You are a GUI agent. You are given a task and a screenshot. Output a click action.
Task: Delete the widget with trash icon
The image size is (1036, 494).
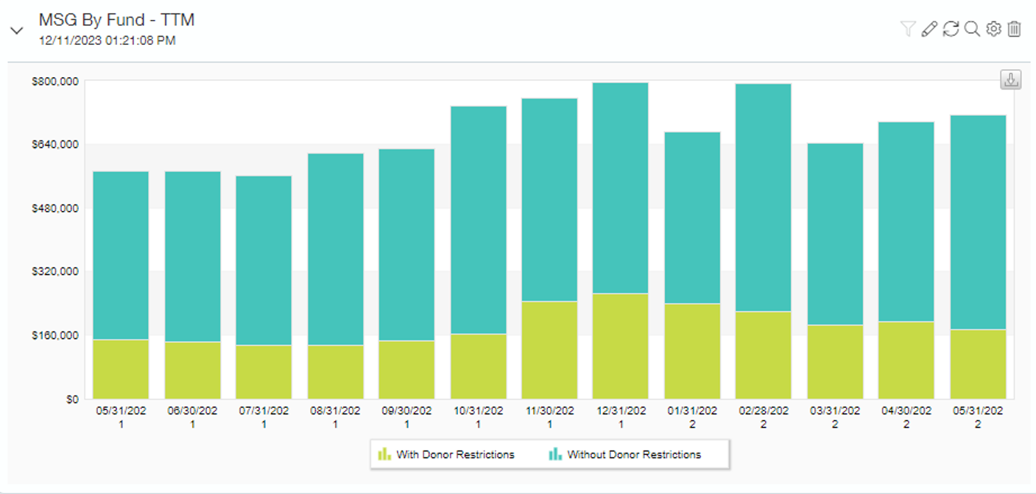(1015, 29)
